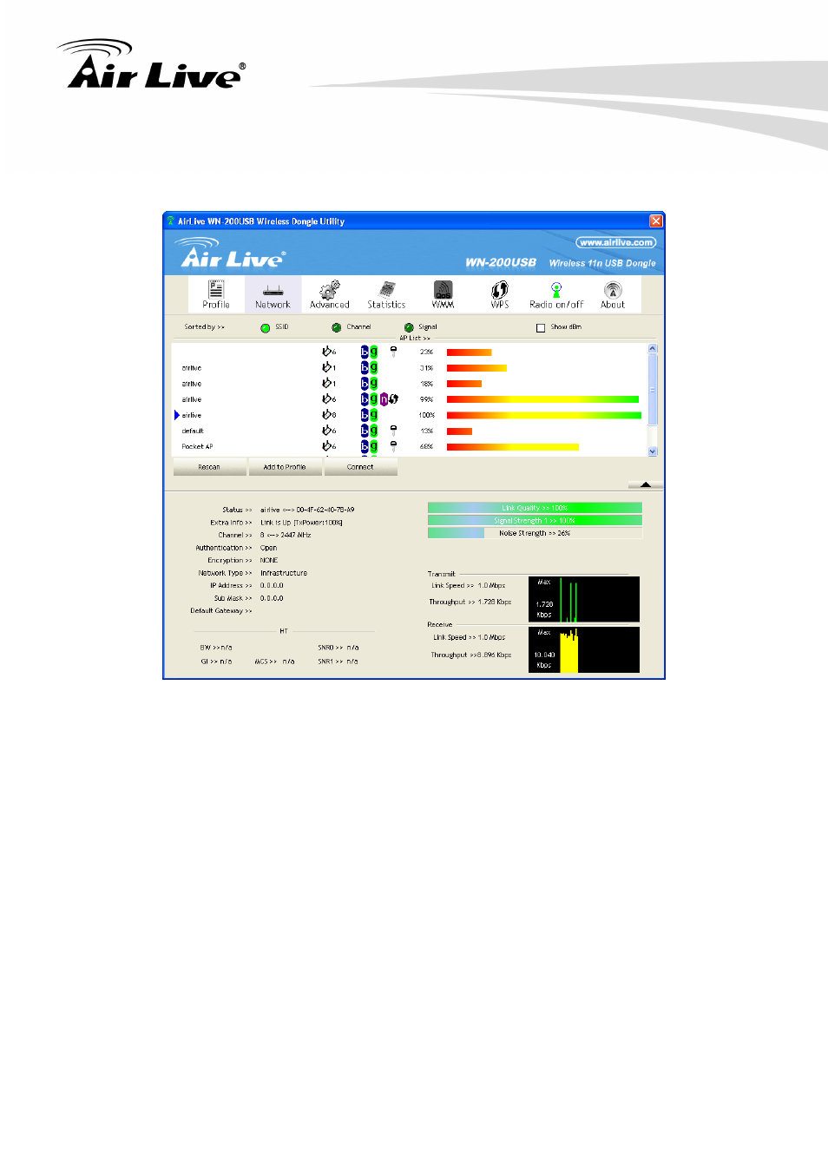The width and height of the screenshot is (828, 1172).
Task: Click the key icon in the default row
Action: coord(393,431)
